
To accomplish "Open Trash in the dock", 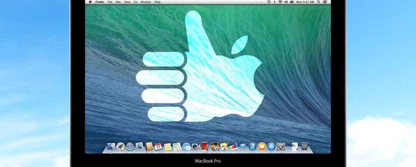I will (x=304, y=147).
